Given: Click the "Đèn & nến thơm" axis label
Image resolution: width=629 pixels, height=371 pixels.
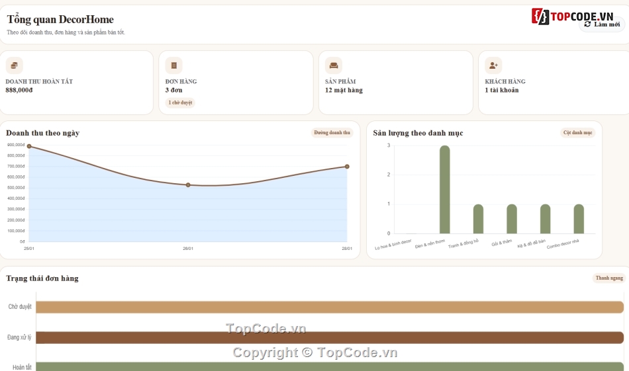Looking at the screenshot, I should pos(430,243).
